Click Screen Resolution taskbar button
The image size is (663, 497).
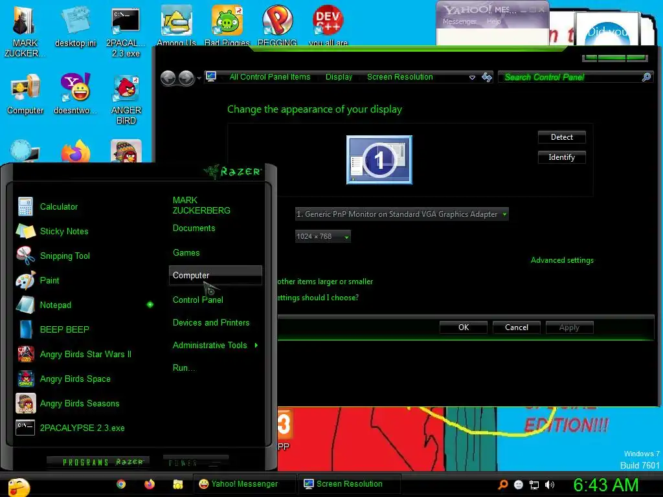pos(349,484)
